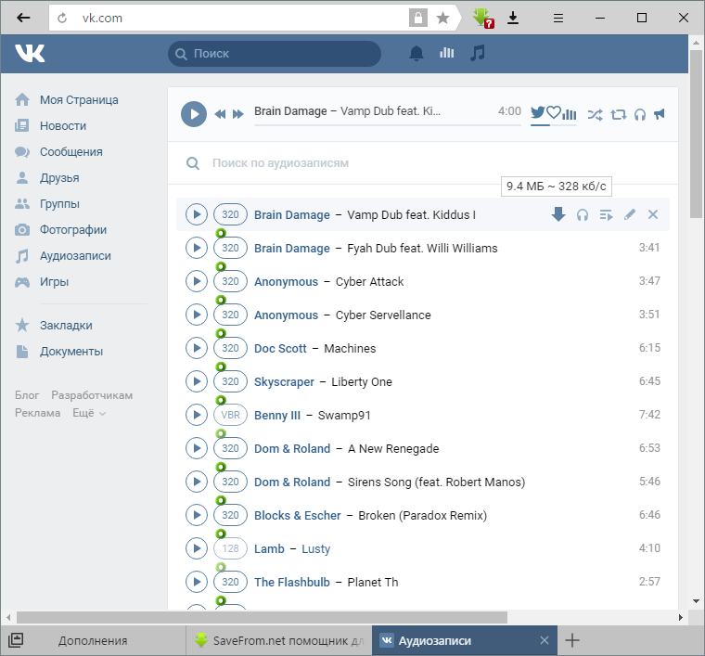Image resolution: width=705 pixels, height=656 pixels.
Task: Click the 320 bitrate badge for Cyber Attack
Action: pyautogui.click(x=230, y=281)
